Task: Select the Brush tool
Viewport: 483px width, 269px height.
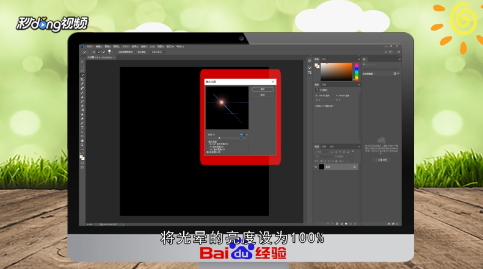Action: (x=82, y=92)
